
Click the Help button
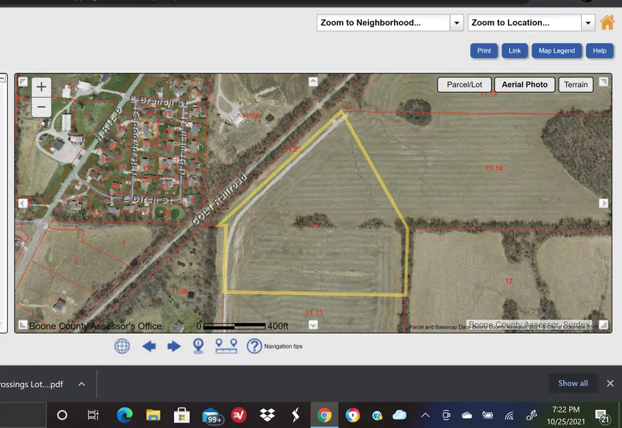tap(599, 50)
